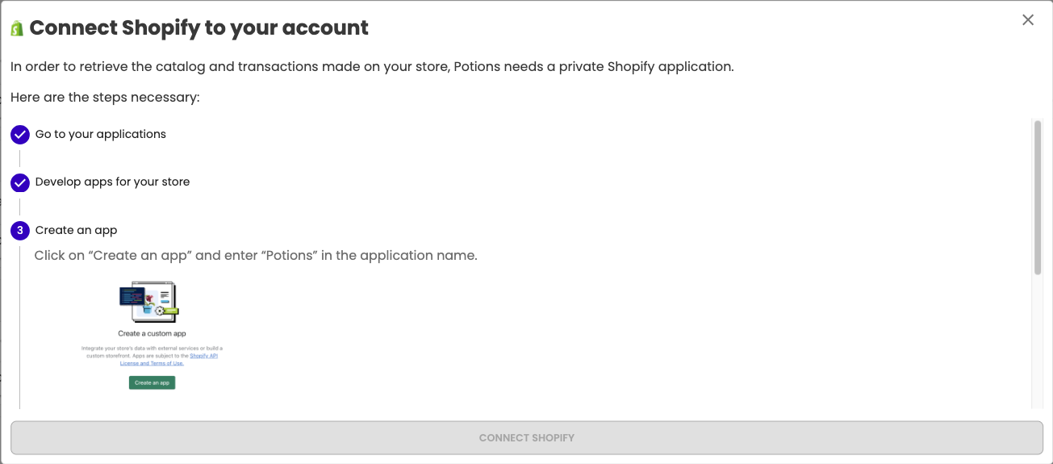
Task: Click the Create an app instruction text
Action: tap(256, 256)
